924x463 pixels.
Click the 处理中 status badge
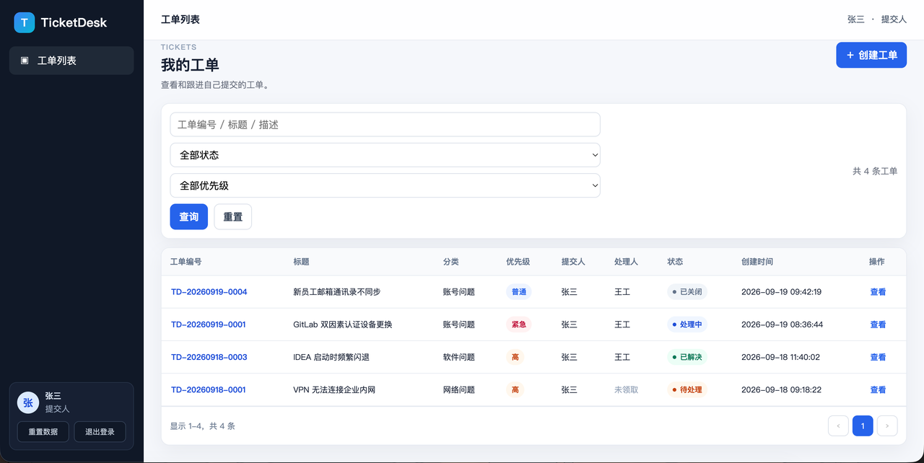click(x=687, y=325)
